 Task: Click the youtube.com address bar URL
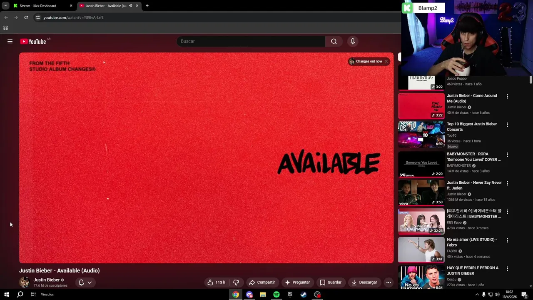pos(73,17)
